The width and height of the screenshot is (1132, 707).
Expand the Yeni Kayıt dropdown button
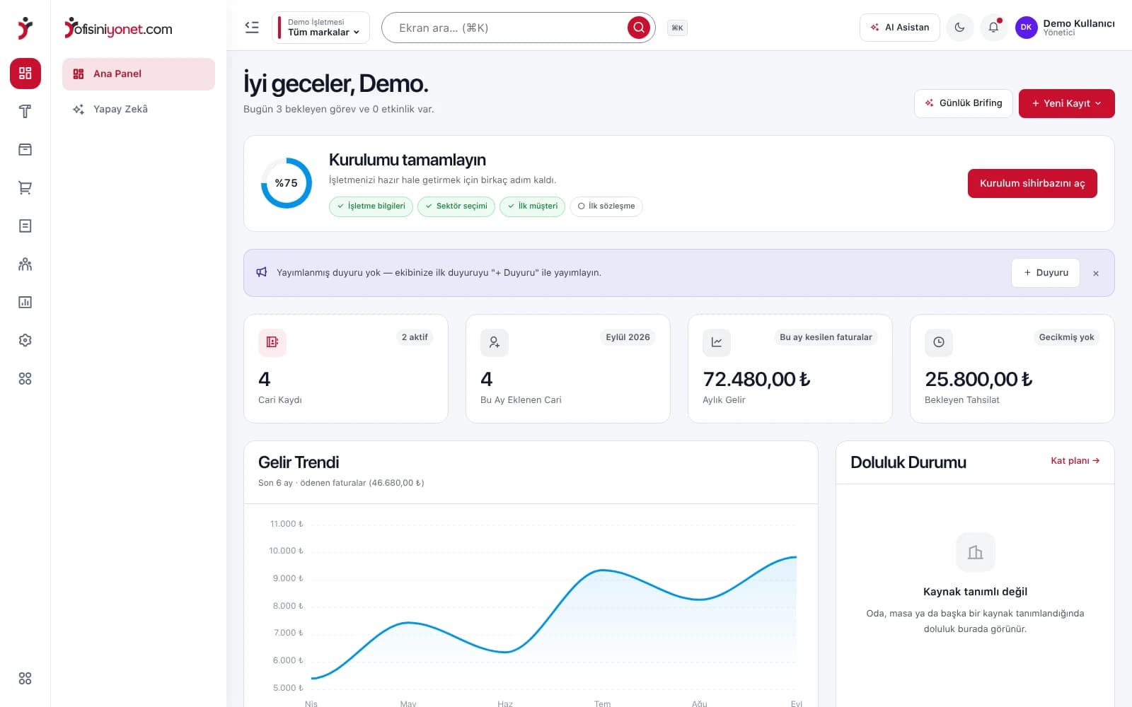(1067, 103)
